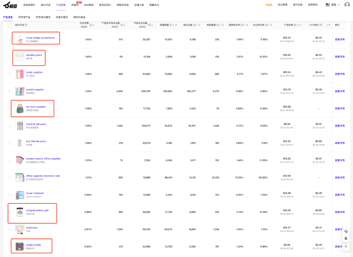Click the 极目 logo in the header
353x257 pixels.
pos(10,5)
